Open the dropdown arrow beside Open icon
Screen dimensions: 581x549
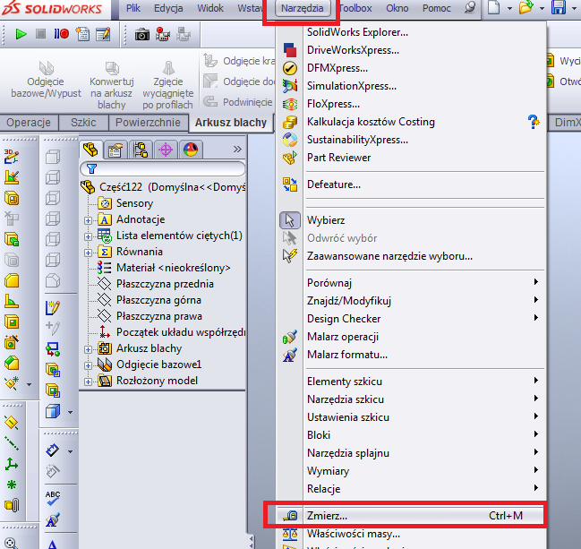tap(542, 9)
